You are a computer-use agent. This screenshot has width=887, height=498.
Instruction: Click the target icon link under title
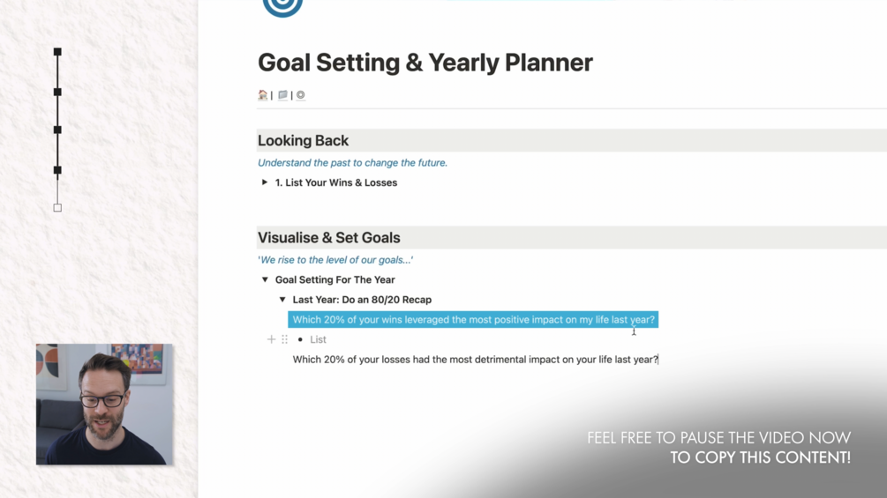tap(301, 95)
